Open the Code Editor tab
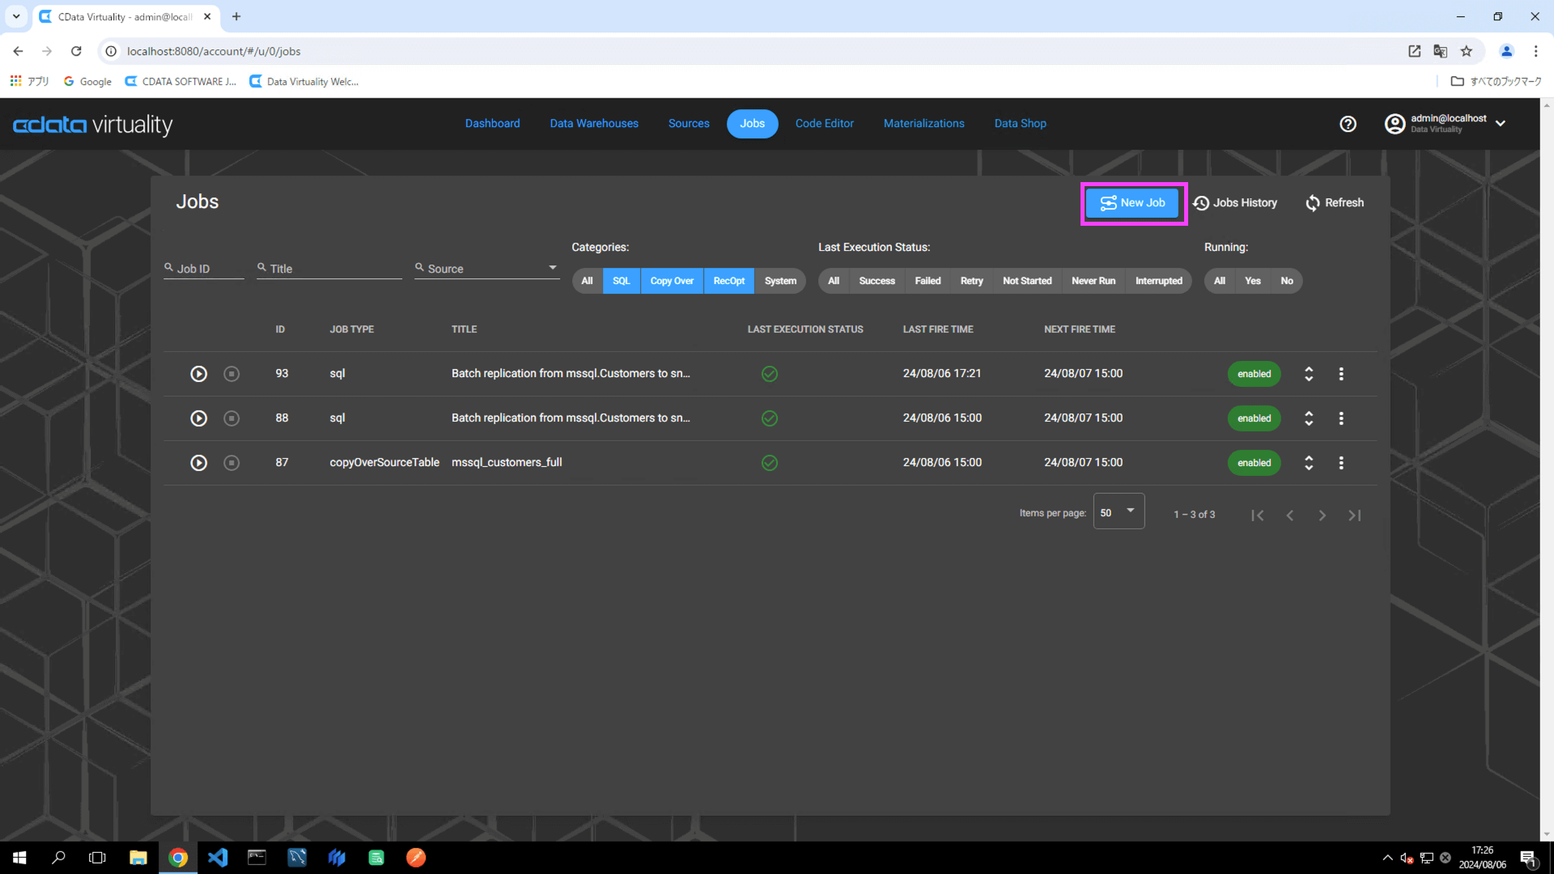The height and width of the screenshot is (874, 1554). click(824, 124)
